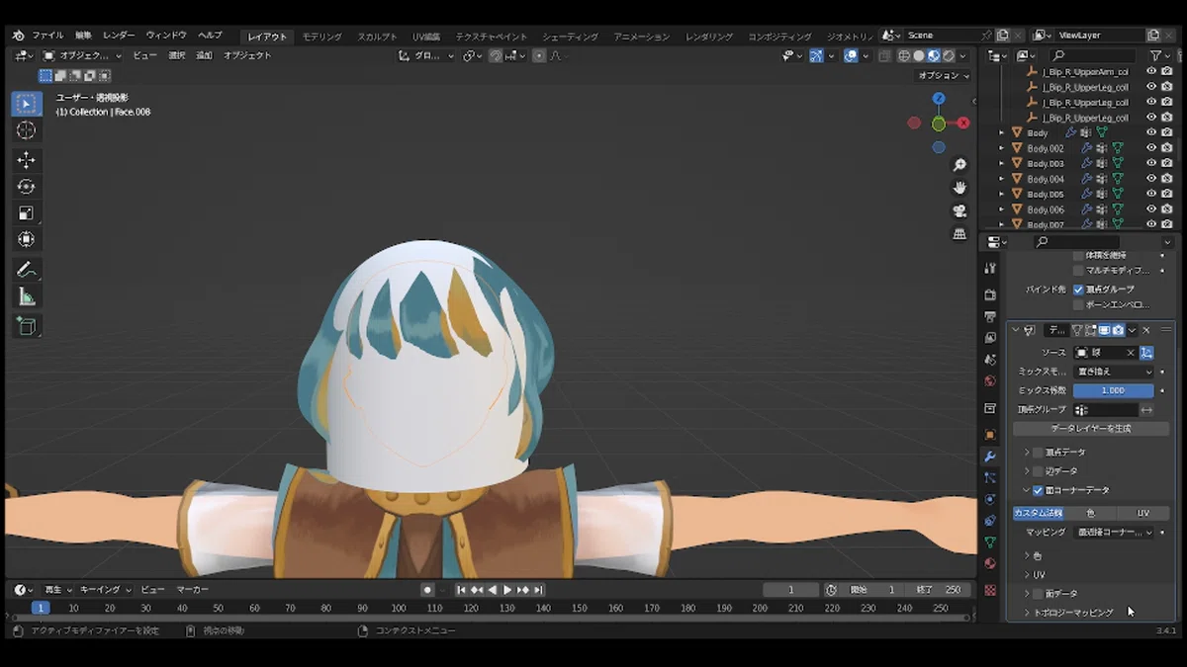Select the カスタム法線 button
The width and height of the screenshot is (1187, 667).
[1038, 514]
